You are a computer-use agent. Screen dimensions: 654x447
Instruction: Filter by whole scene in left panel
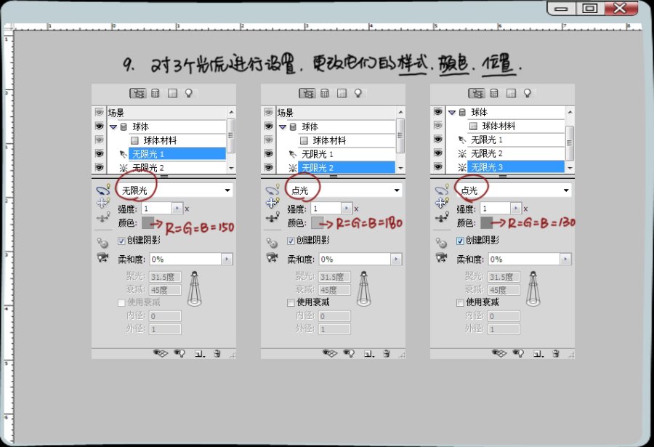coord(137,93)
